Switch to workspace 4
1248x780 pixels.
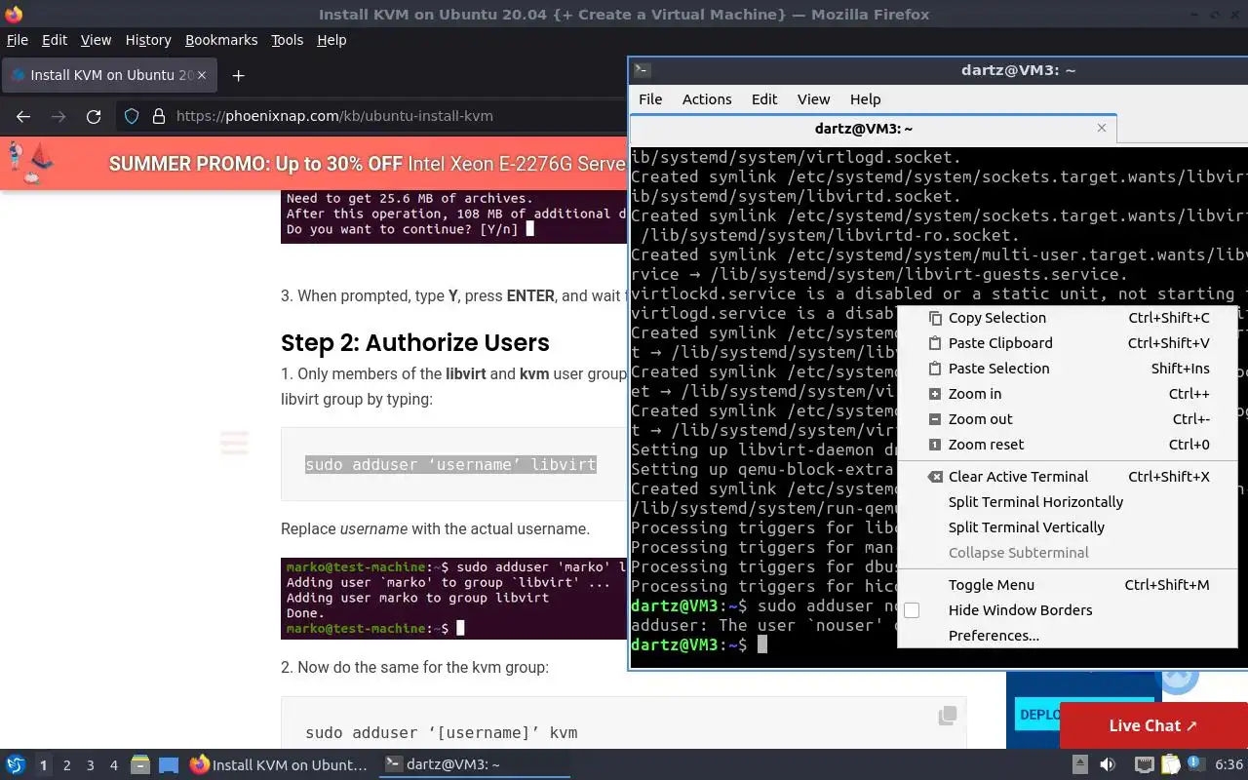coord(113,765)
